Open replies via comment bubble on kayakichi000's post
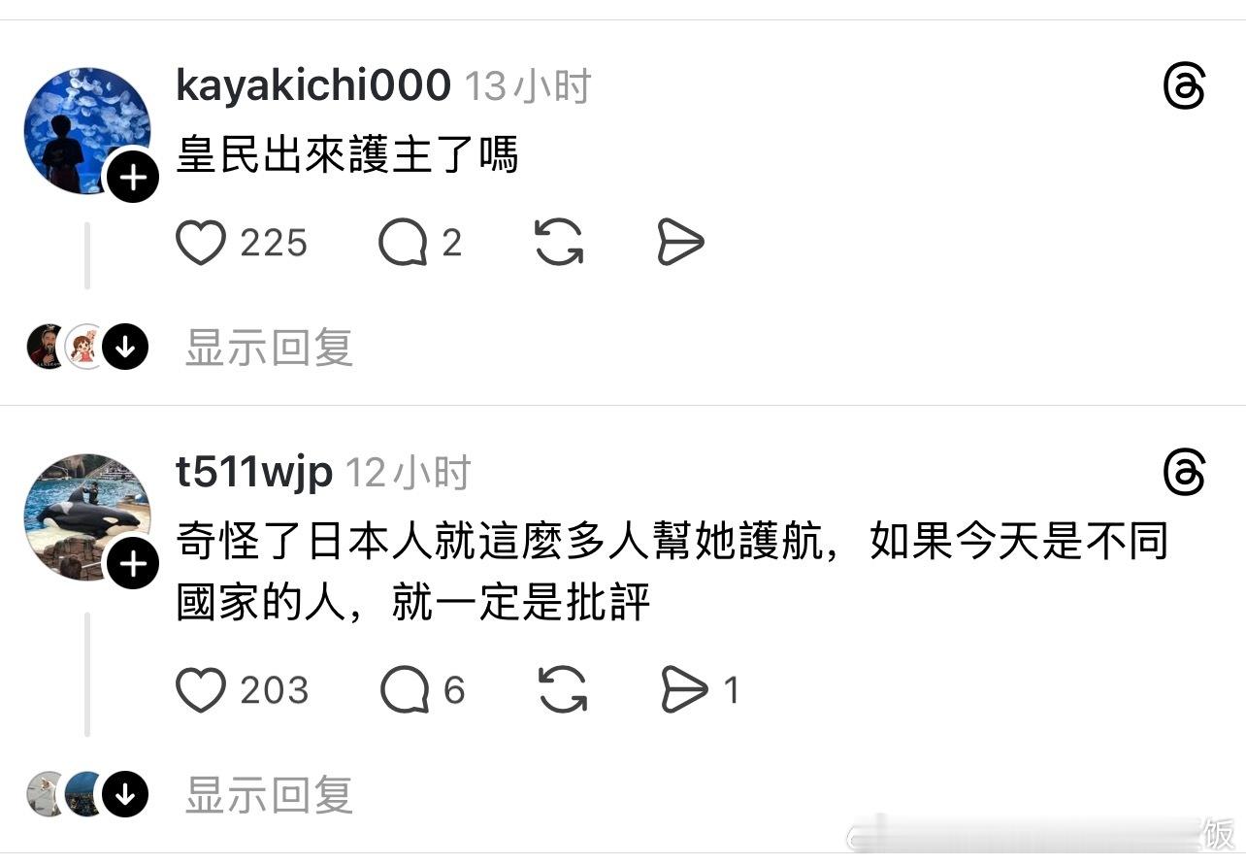This screenshot has width=1246, height=865. (x=403, y=243)
